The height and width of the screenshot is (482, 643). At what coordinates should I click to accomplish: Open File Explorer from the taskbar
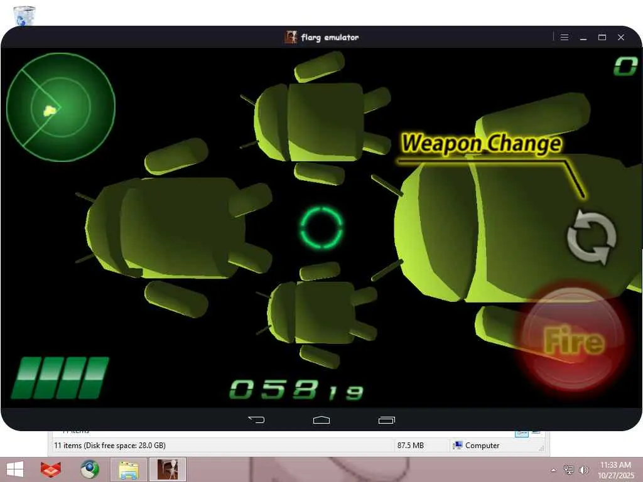(128, 469)
